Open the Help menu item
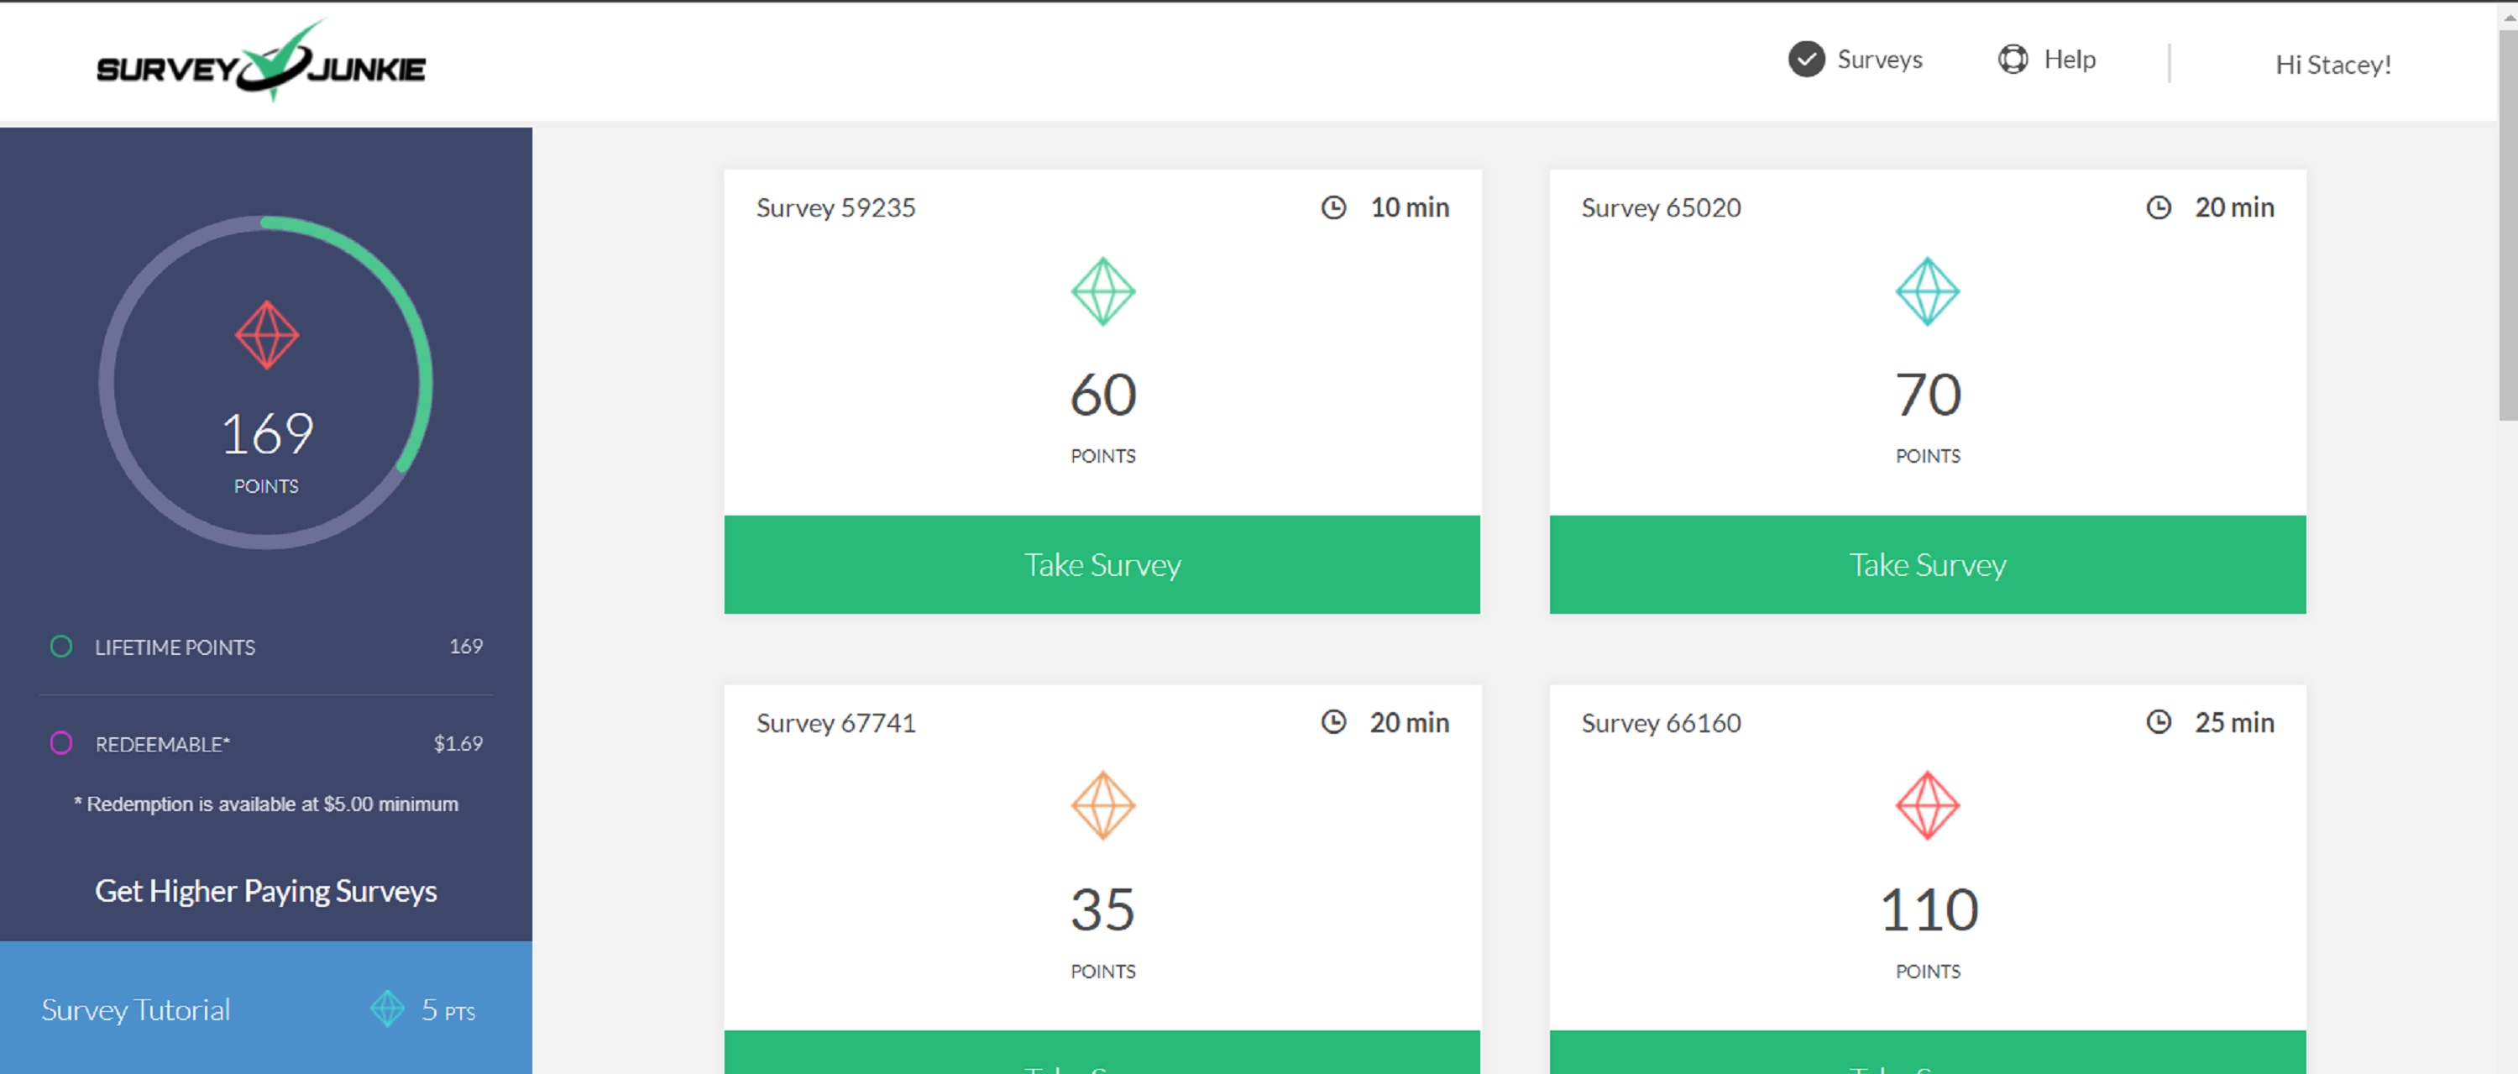Viewport: 2518px width, 1074px height. click(2047, 59)
